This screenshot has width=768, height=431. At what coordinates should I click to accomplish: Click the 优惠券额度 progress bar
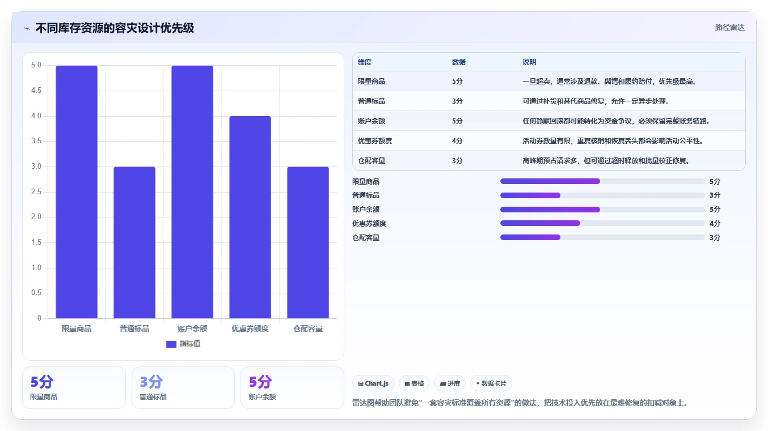[602, 223]
